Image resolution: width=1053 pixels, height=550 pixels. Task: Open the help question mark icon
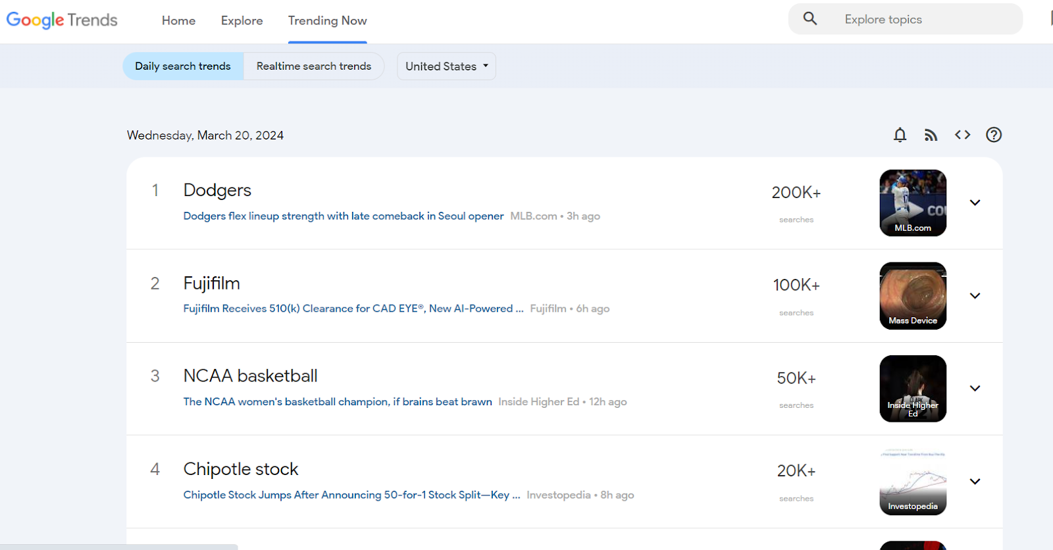994,135
